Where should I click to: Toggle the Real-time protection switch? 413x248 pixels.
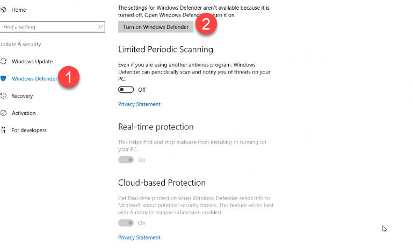126,160
